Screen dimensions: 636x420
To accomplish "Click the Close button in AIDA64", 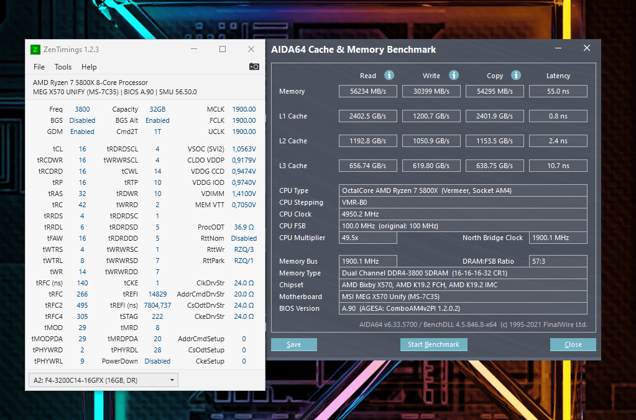I will (x=573, y=344).
